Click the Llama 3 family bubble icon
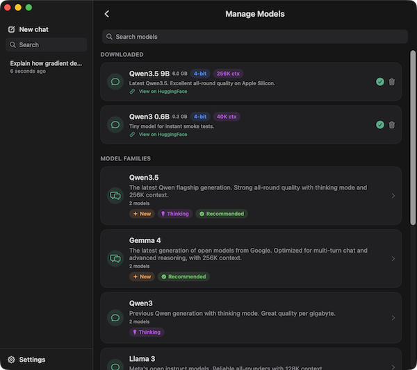The image size is (417, 370). coord(115,366)
